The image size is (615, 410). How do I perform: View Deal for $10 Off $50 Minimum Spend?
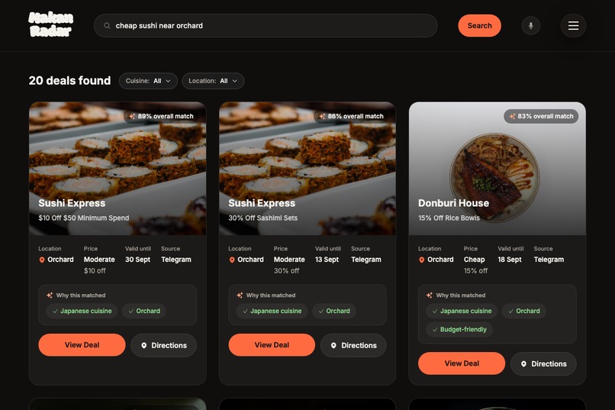coord(82,345)
